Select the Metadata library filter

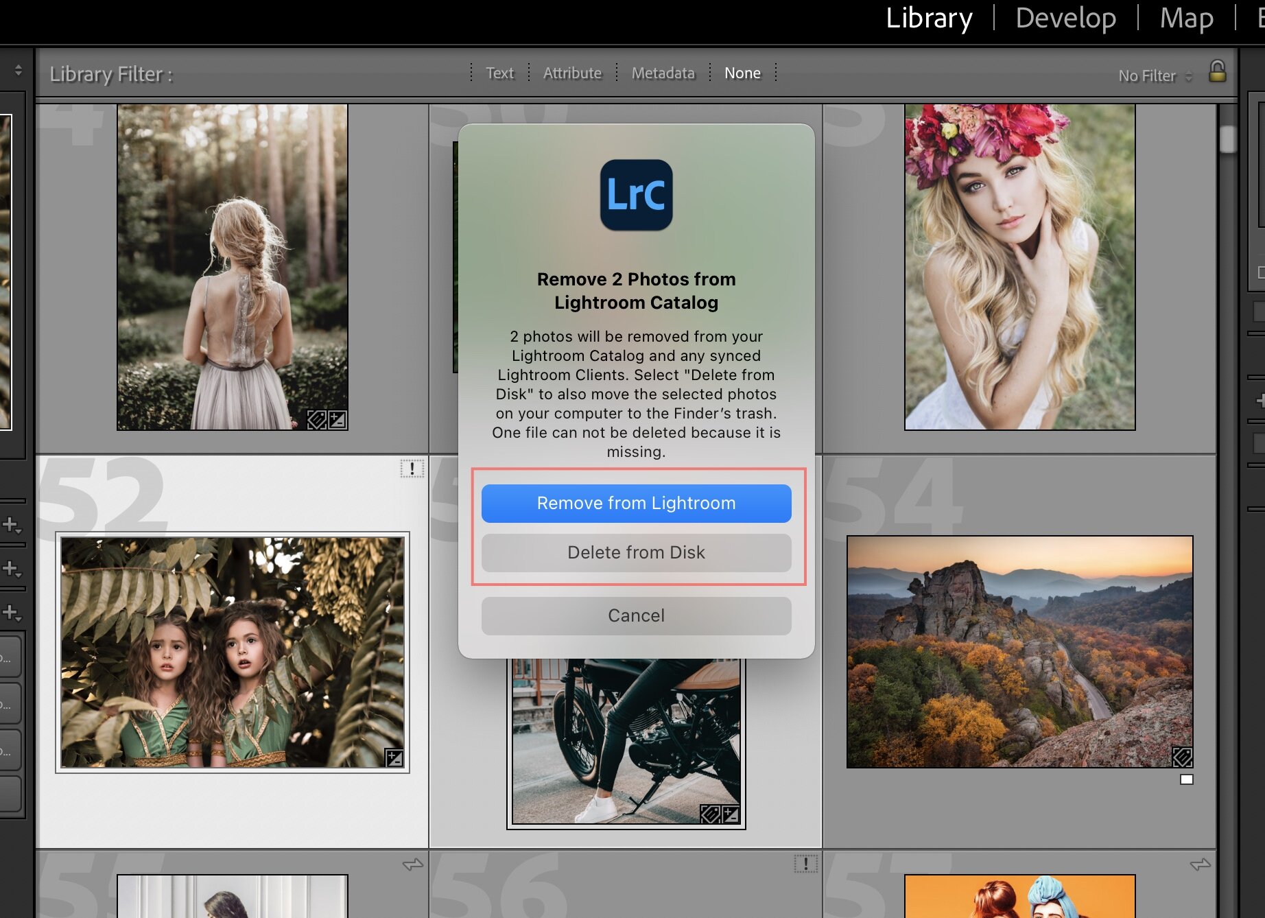click(x=663, y=73)
